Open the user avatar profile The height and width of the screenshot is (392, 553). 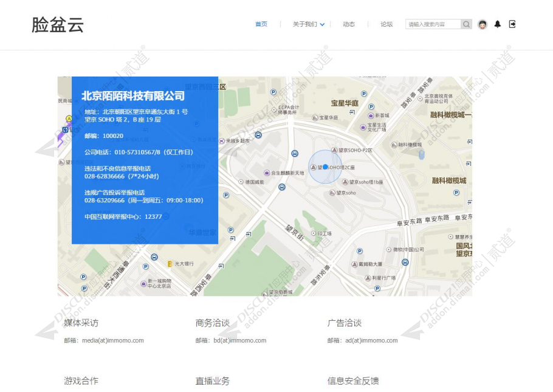(x=483, y=24)
